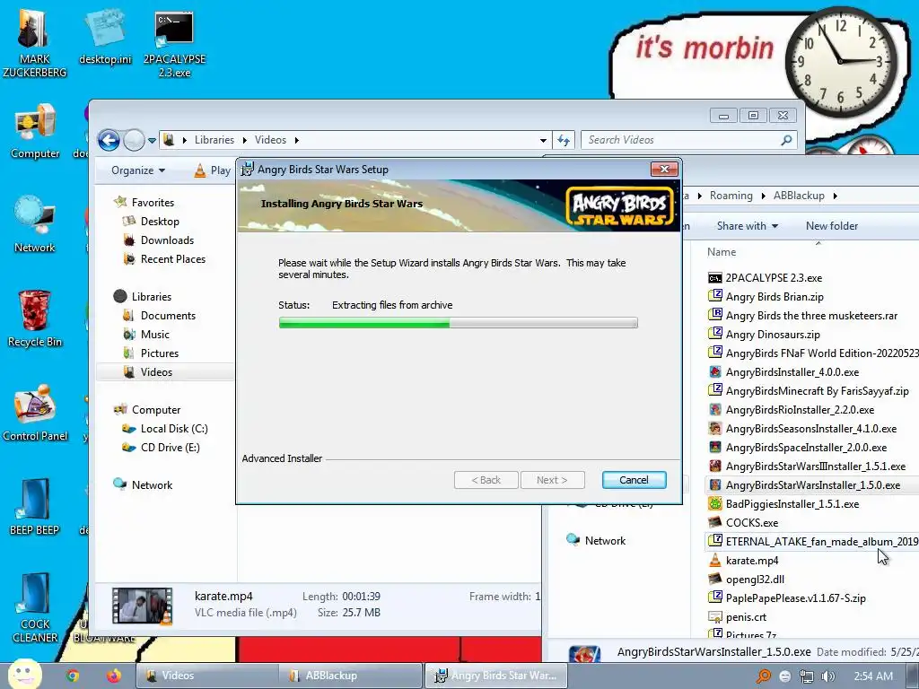The height and width of the screenshot is (689, 919).
Task: Select the Network desktop icon
Action: tap(35, 224)
